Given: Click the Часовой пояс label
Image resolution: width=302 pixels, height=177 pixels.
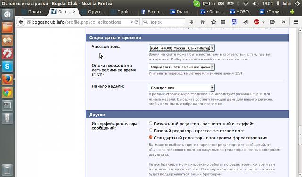Looking at the screenshot, I should [106, 46].
